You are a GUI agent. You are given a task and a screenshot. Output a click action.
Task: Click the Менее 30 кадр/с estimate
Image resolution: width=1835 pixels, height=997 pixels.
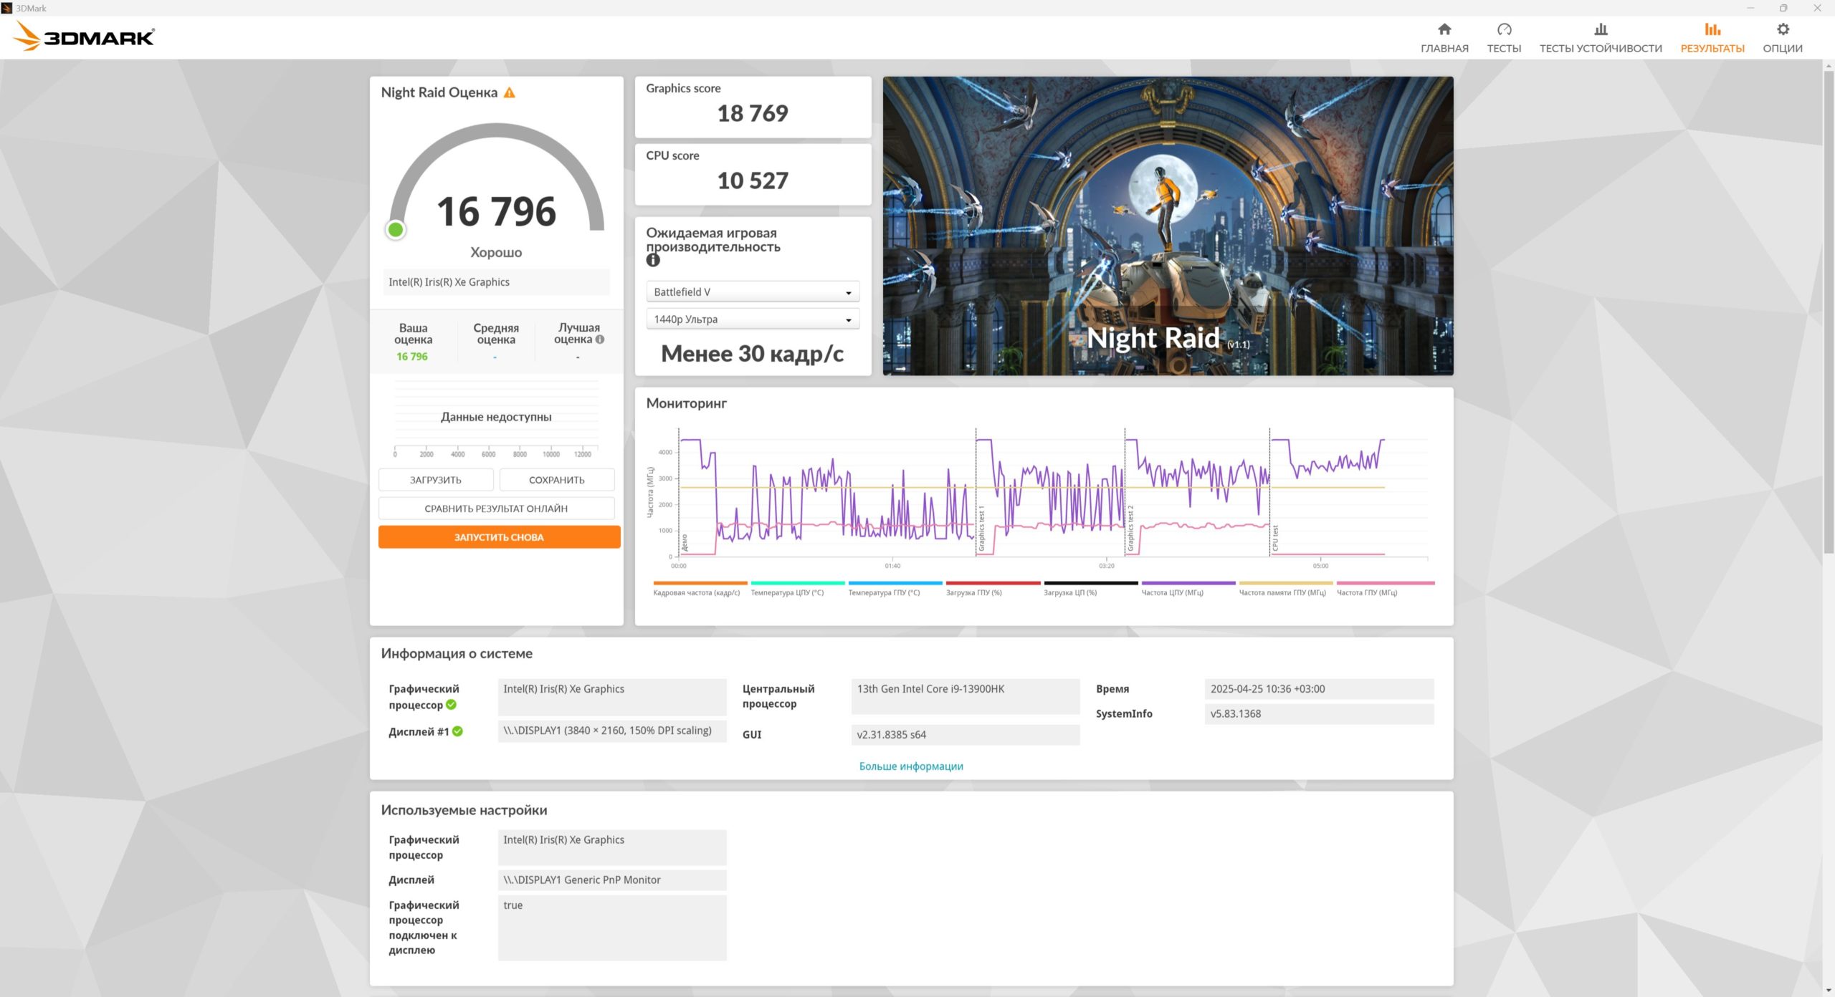point(752,354)
